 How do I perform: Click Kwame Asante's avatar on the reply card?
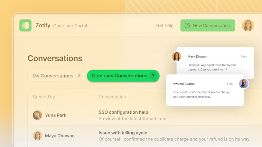pyautogui.click(x=244, y=83)
